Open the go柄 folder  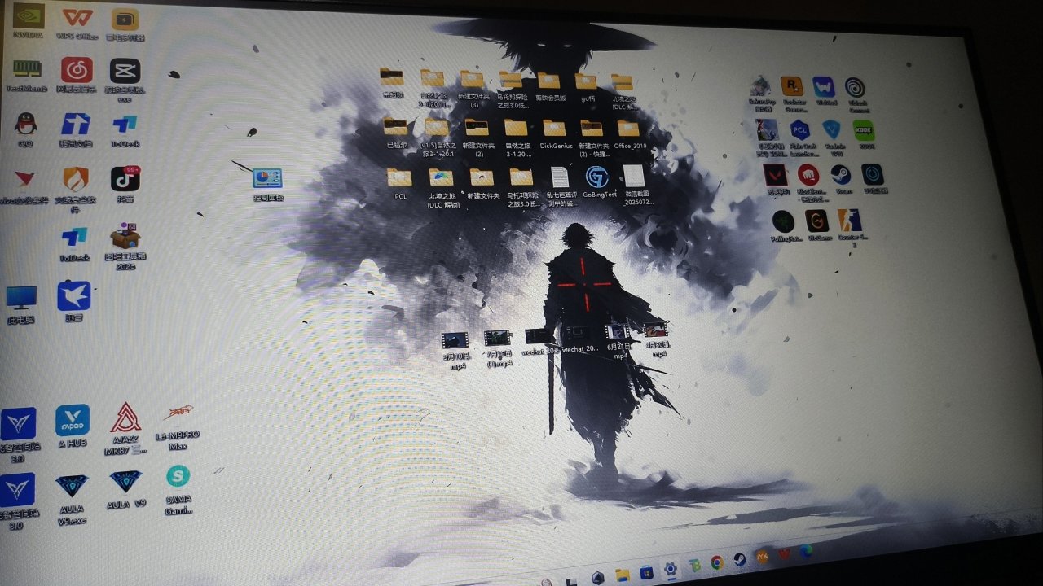click(586, 81)
